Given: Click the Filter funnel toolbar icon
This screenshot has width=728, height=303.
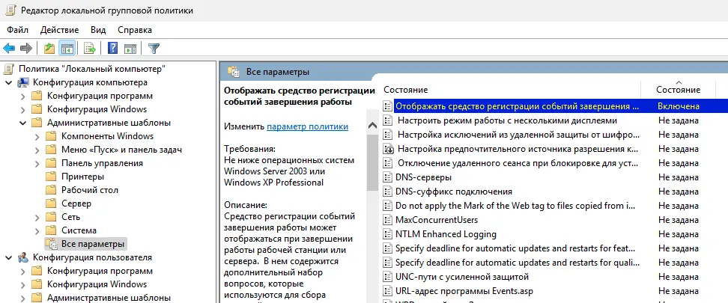Looking at the screenshot, I should (x=154, y=49).
